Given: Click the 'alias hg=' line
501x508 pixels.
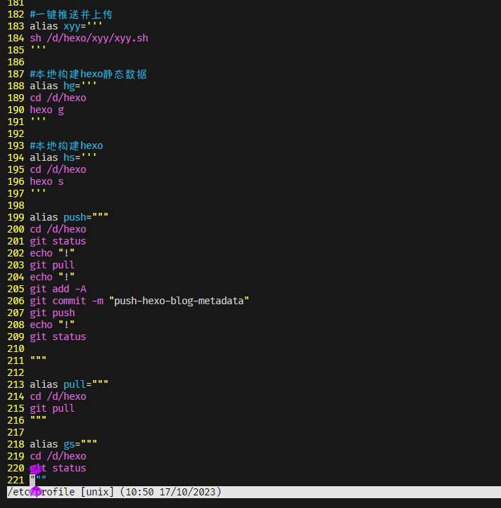Looking at the screenshot, I should coord(63,86).
